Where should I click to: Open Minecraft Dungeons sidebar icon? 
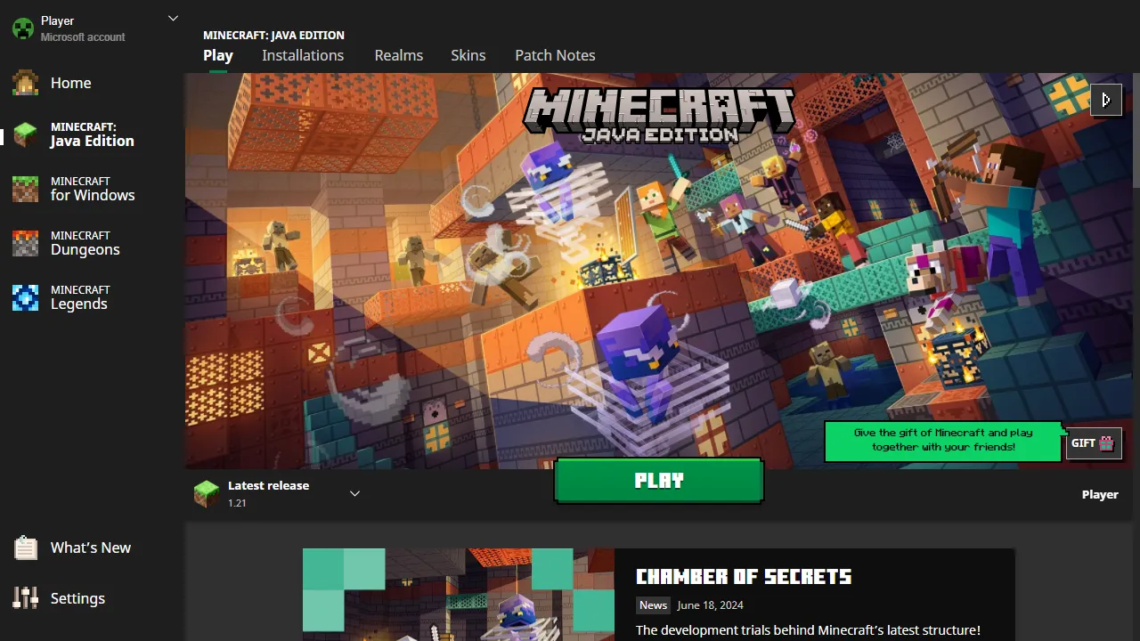26,243
